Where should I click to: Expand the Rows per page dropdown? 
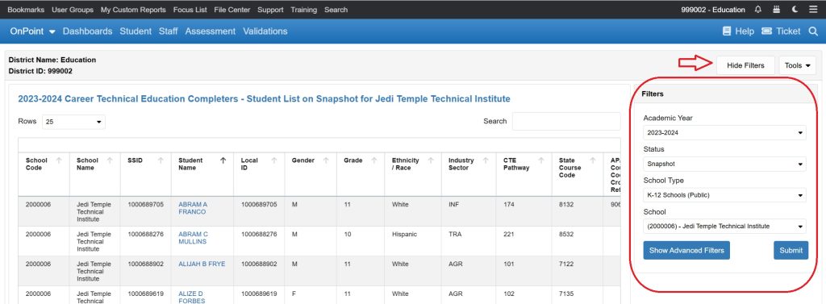click(x=73, y=122)
